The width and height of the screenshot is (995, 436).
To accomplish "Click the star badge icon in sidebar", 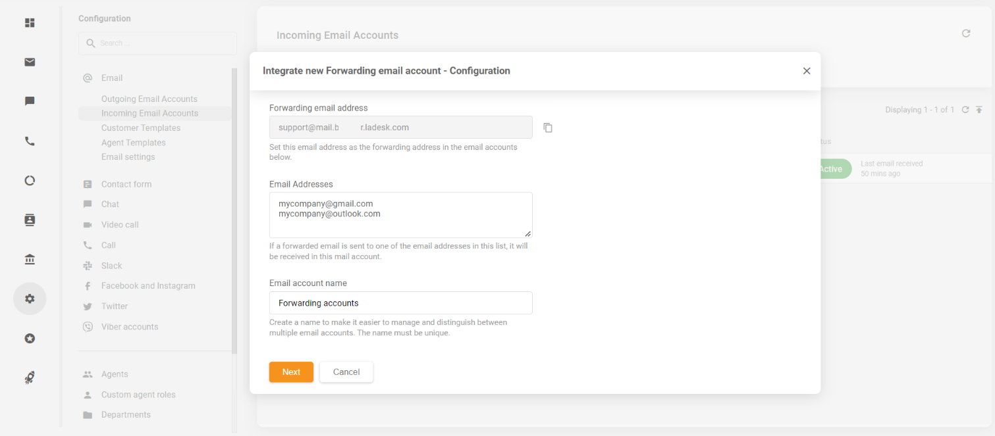I will [x=30, y=338].
